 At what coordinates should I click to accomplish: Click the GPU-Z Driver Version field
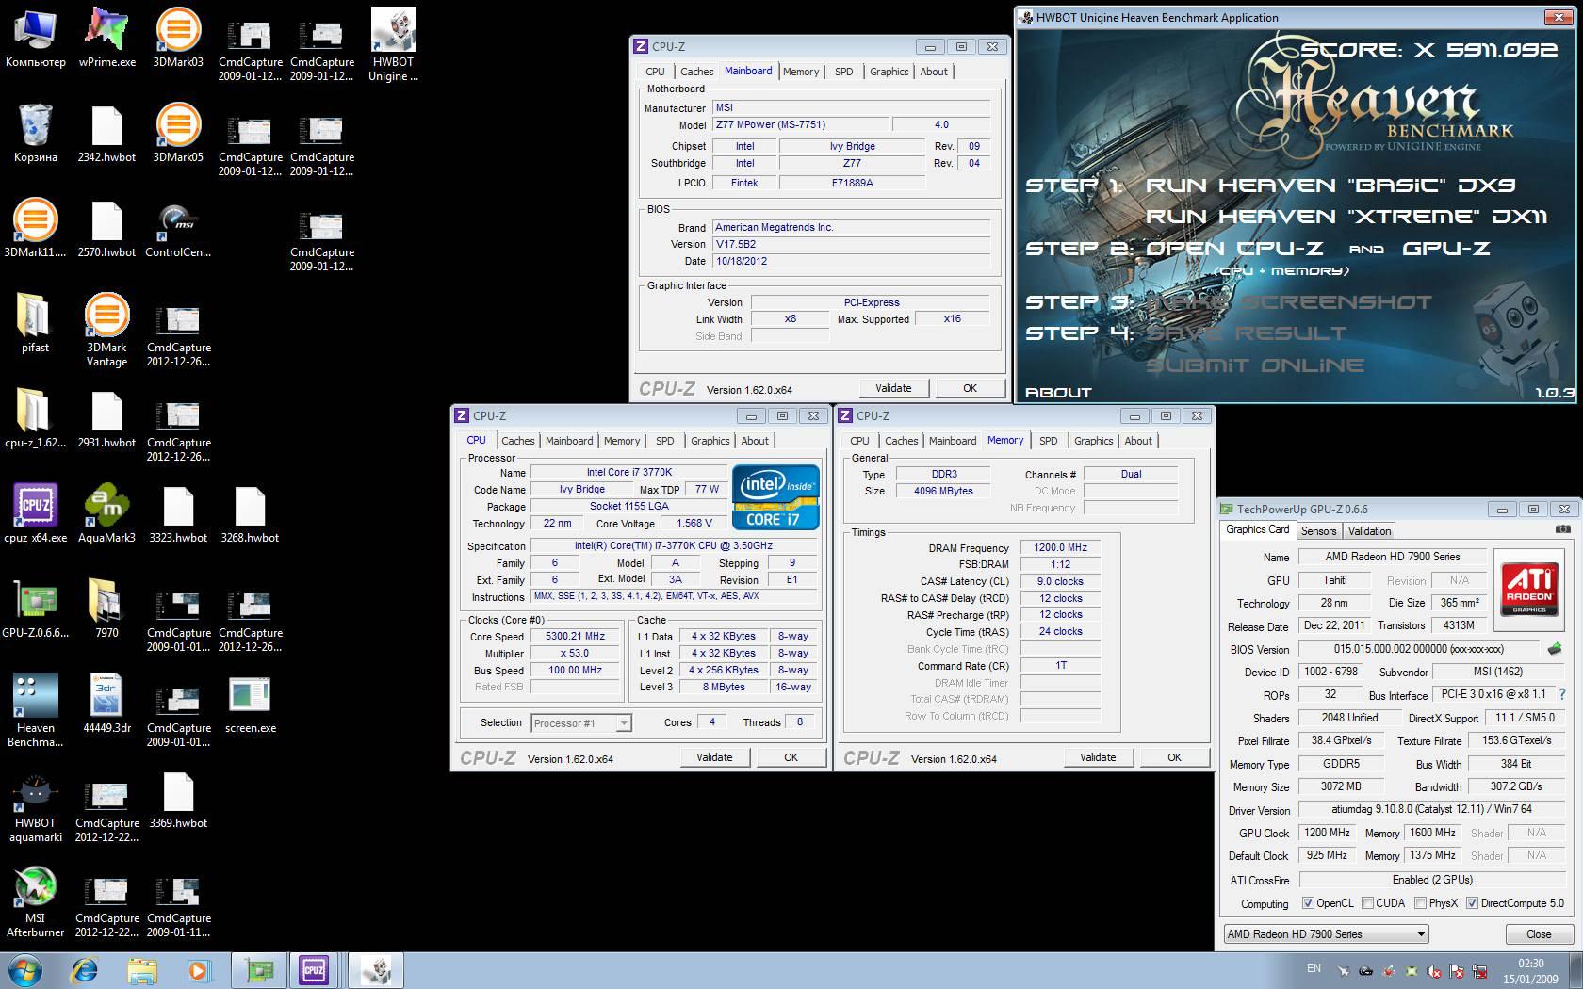[x=1430, y=809]
